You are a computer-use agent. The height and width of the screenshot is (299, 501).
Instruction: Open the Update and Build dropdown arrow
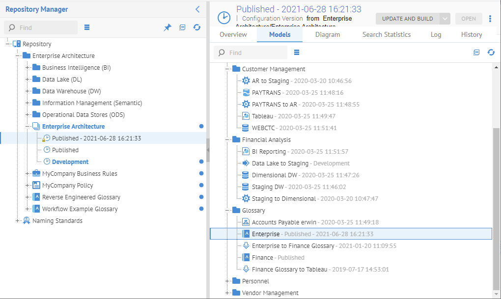click(x=445, y=19)
